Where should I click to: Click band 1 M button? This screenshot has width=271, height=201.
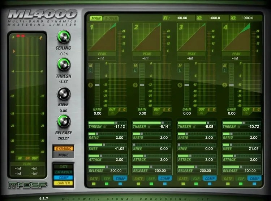91,66
